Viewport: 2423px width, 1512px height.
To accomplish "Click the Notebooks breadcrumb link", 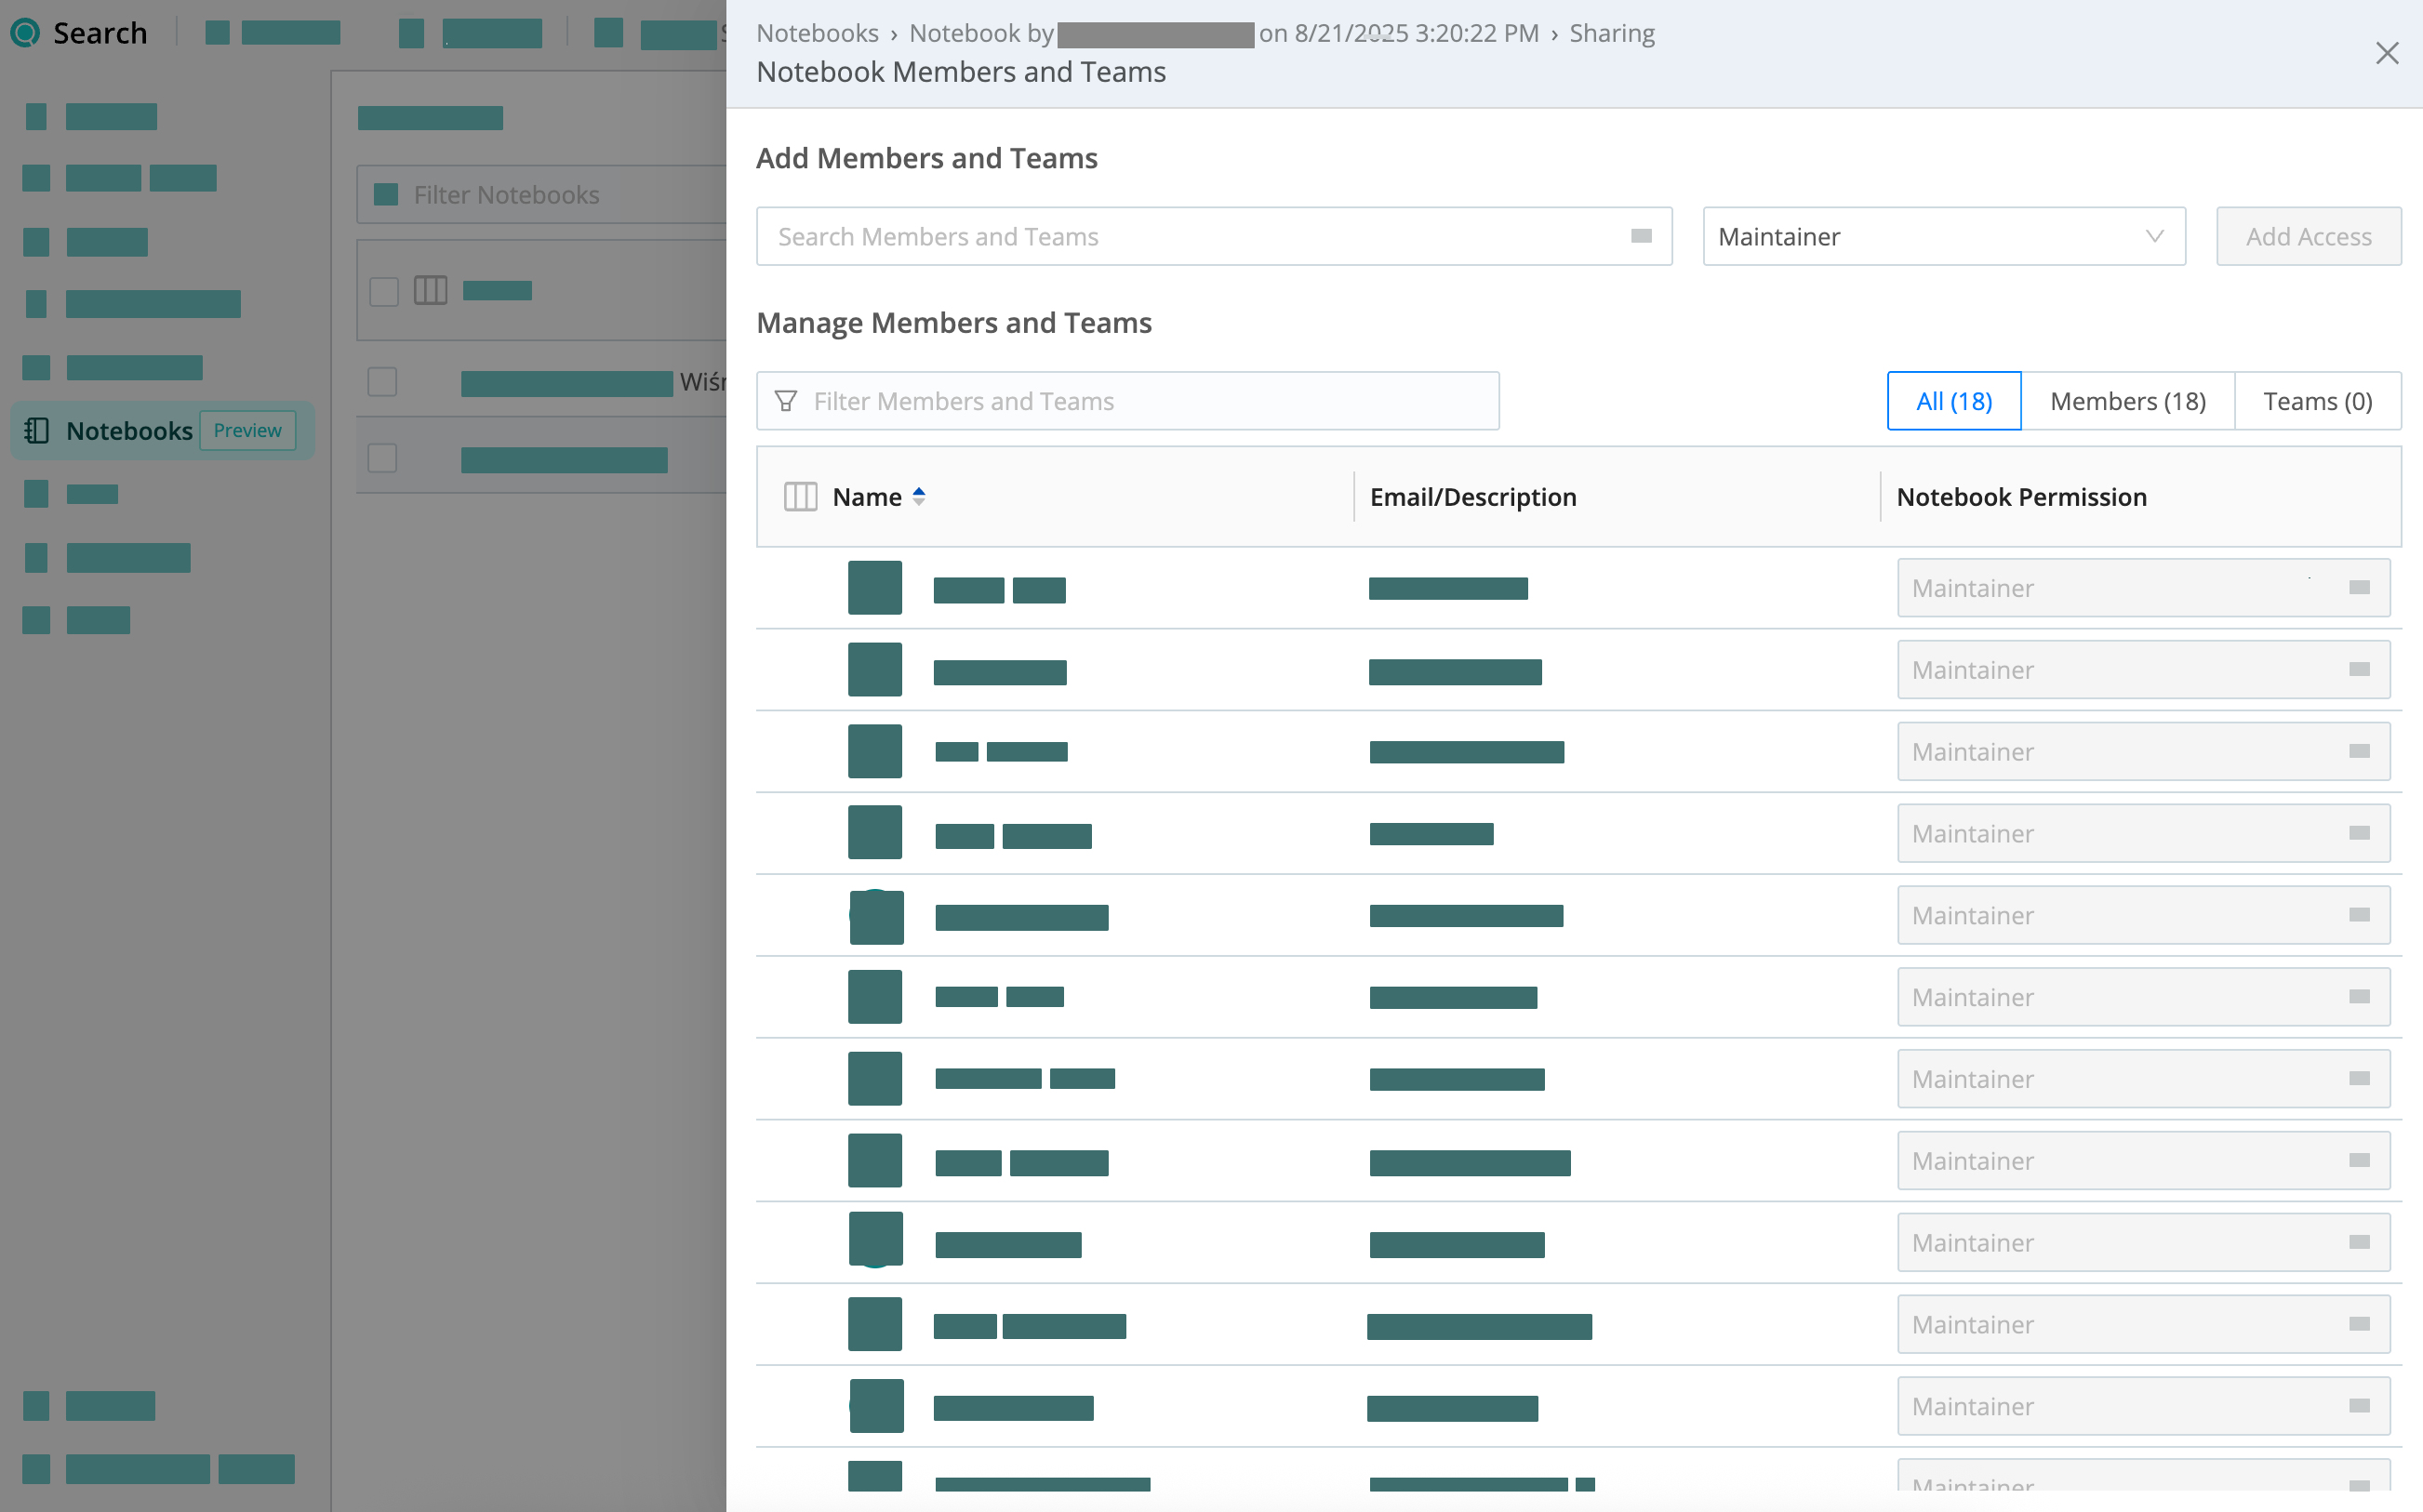I will coord(817,33).
